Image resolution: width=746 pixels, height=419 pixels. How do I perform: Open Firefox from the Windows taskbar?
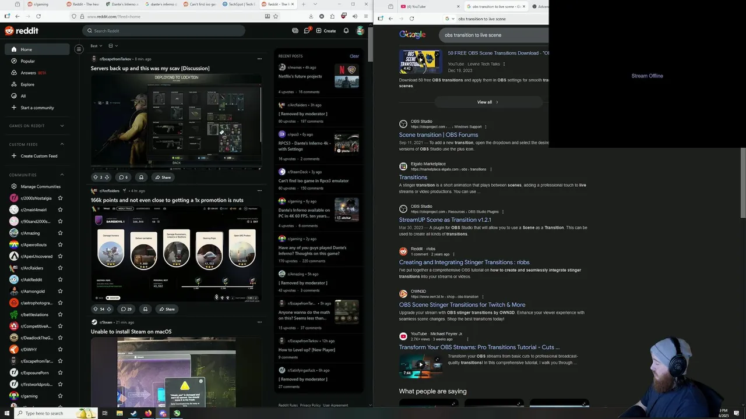pyautogui.click(x=148, y=413)
